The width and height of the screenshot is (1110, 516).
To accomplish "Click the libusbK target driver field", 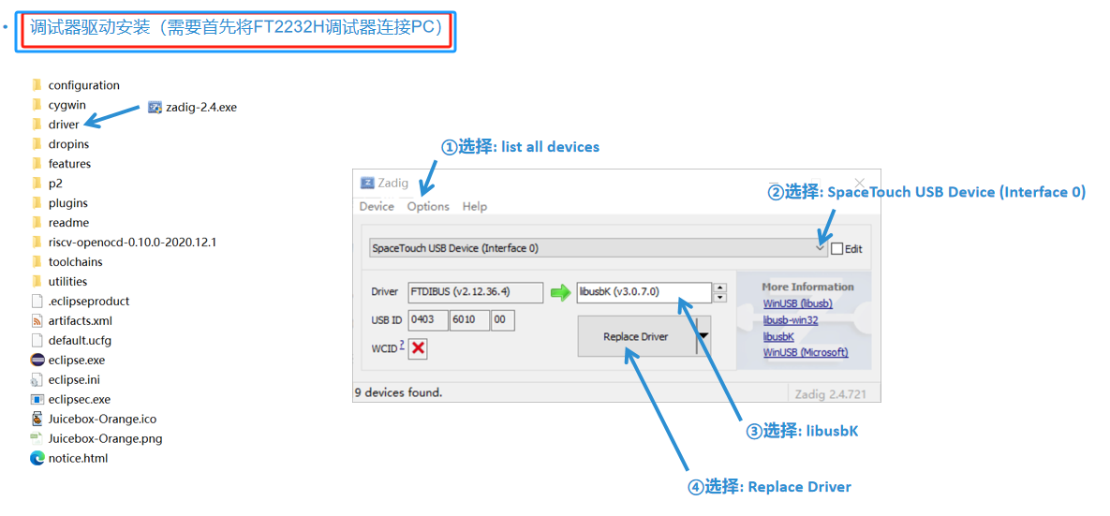I will click(644, 292).
